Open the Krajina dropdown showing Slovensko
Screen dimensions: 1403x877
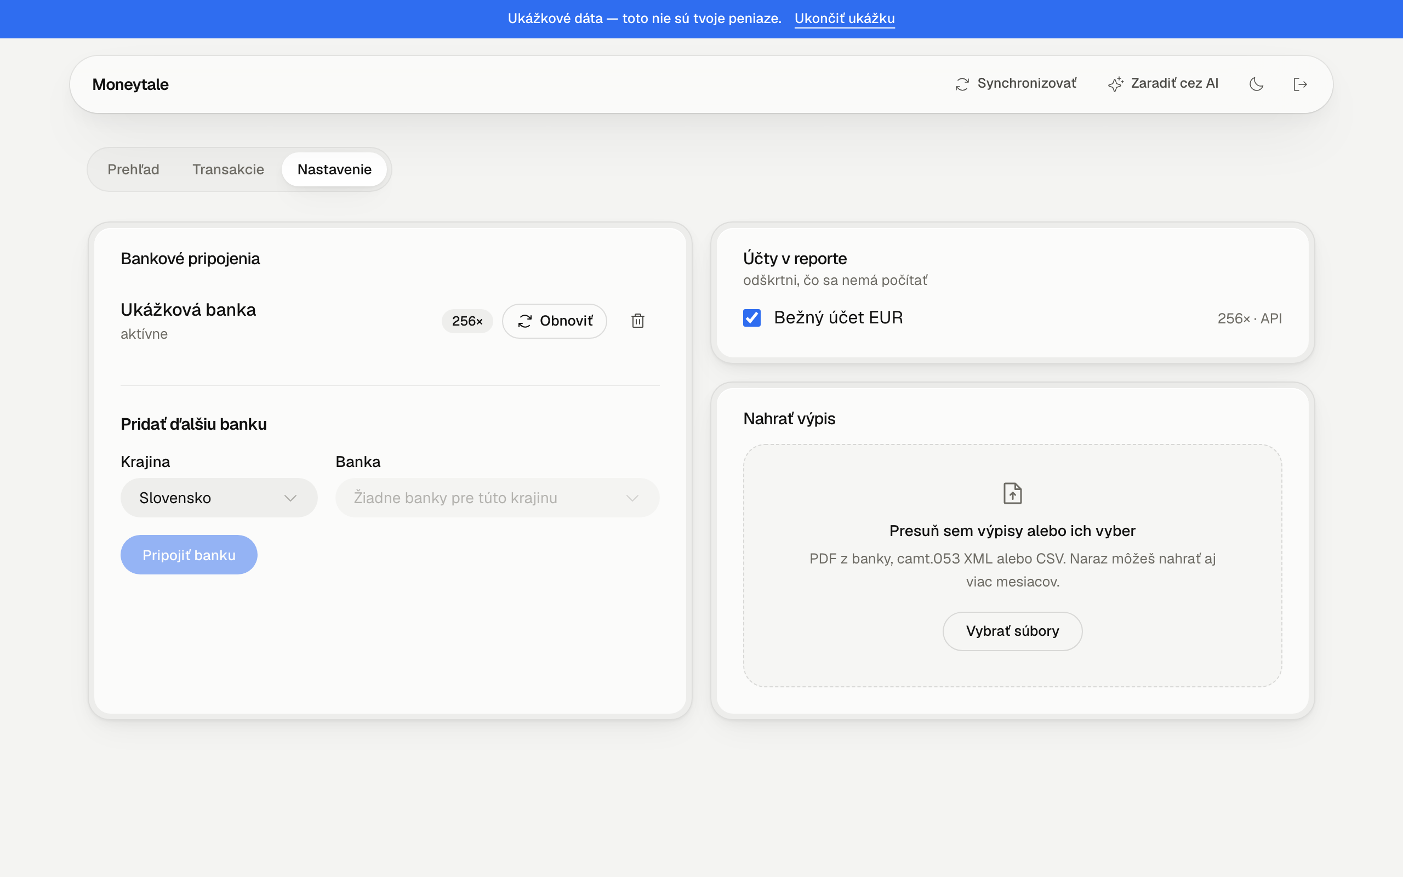click(x=219, y=498)
